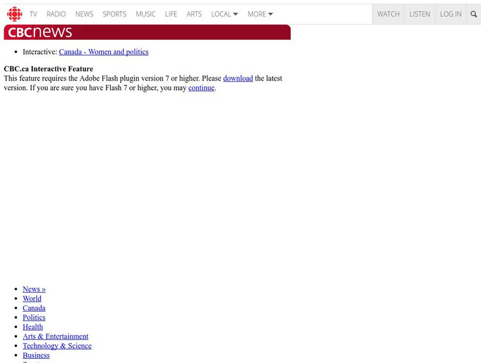Navigate to Music

click(x=146, y=14)
